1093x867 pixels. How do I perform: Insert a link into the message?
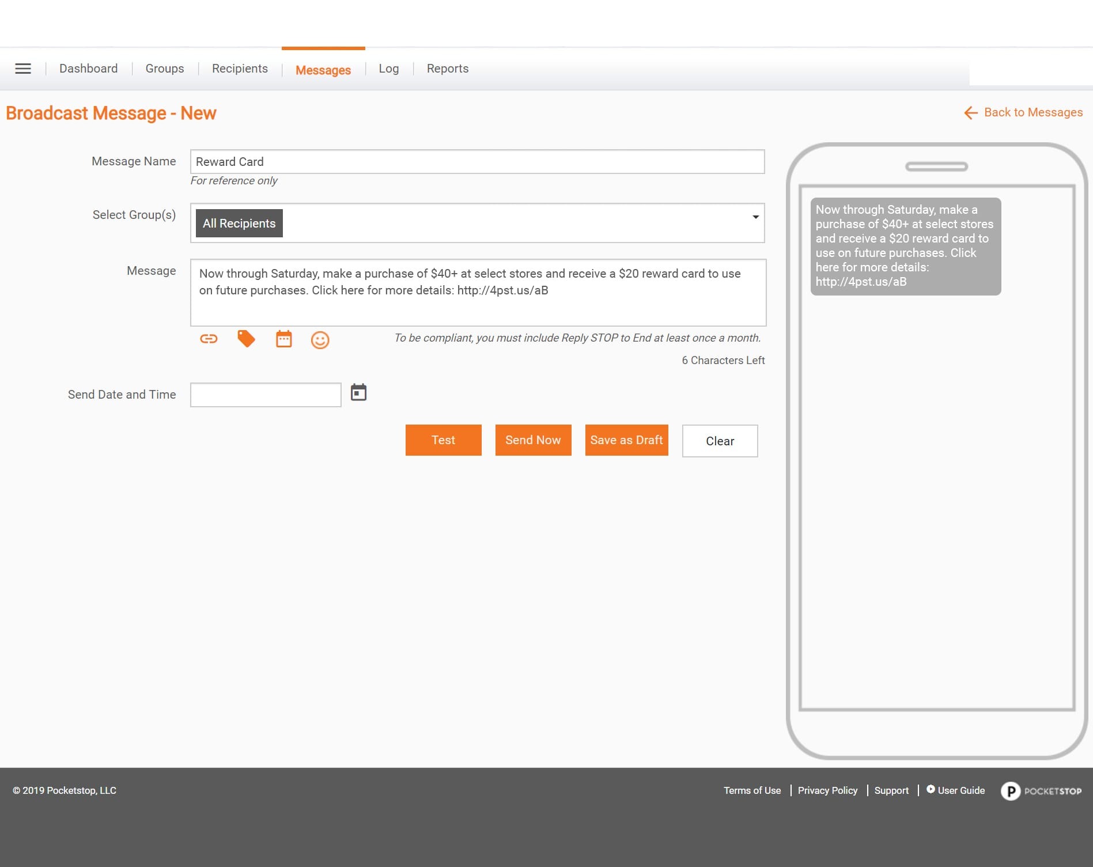209,339
